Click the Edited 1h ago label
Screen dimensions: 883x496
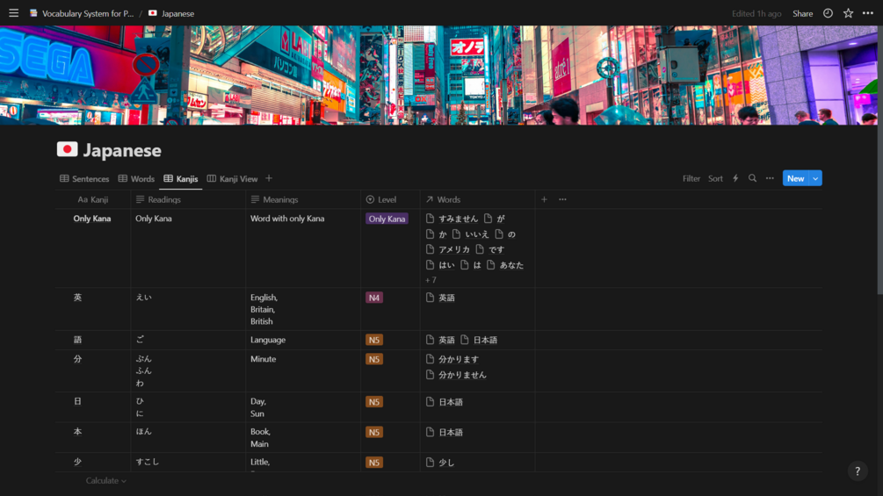click(x=756, y=13)
